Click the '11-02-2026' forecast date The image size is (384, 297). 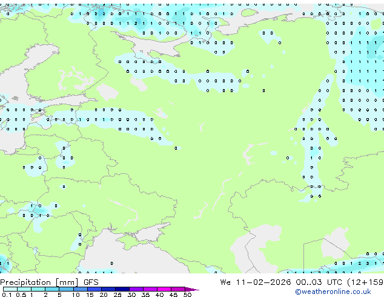pos(263,282)
